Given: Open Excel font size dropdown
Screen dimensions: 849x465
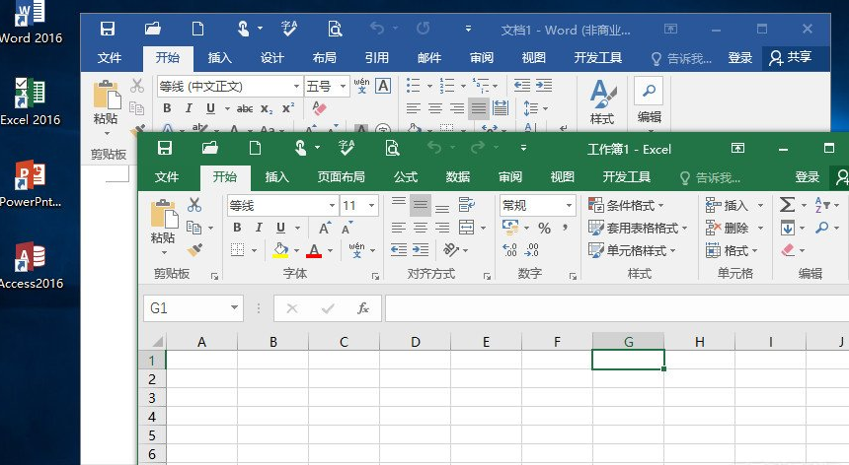Looking at the screenshot, I should 371,205.
